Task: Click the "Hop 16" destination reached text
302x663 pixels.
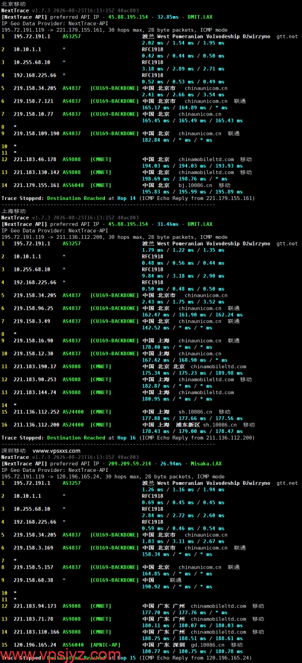Action: click(127, 438)
